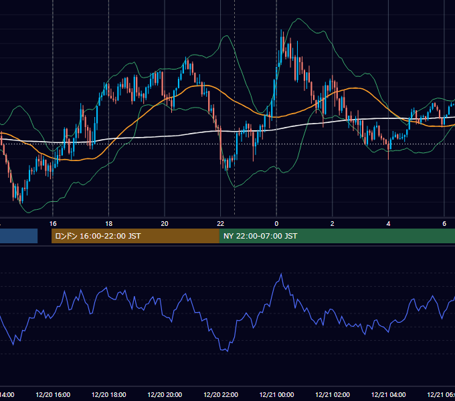Viewport: 455px width, 401px height.
Task: Click the 6 hour label on price chart axis
Action: tap(444, 224)
